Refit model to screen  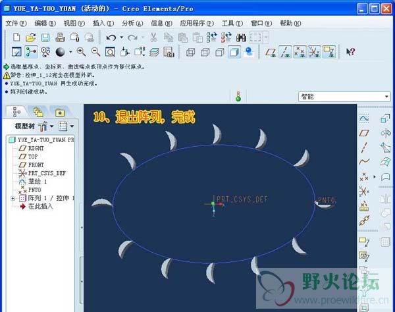(x=110, y=52)
